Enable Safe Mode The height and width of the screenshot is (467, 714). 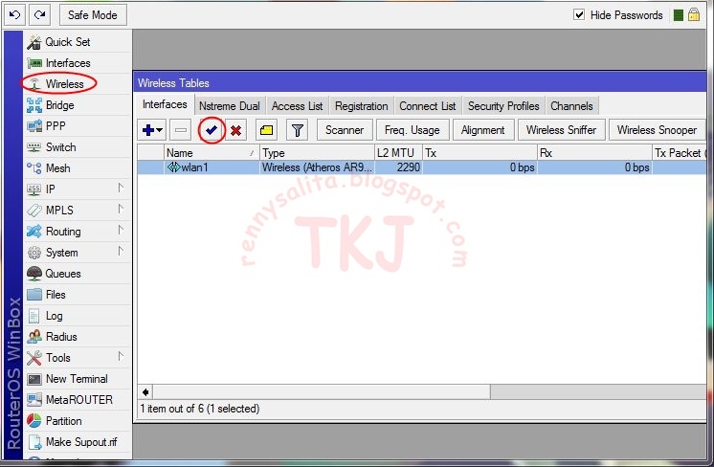(93, 15)
